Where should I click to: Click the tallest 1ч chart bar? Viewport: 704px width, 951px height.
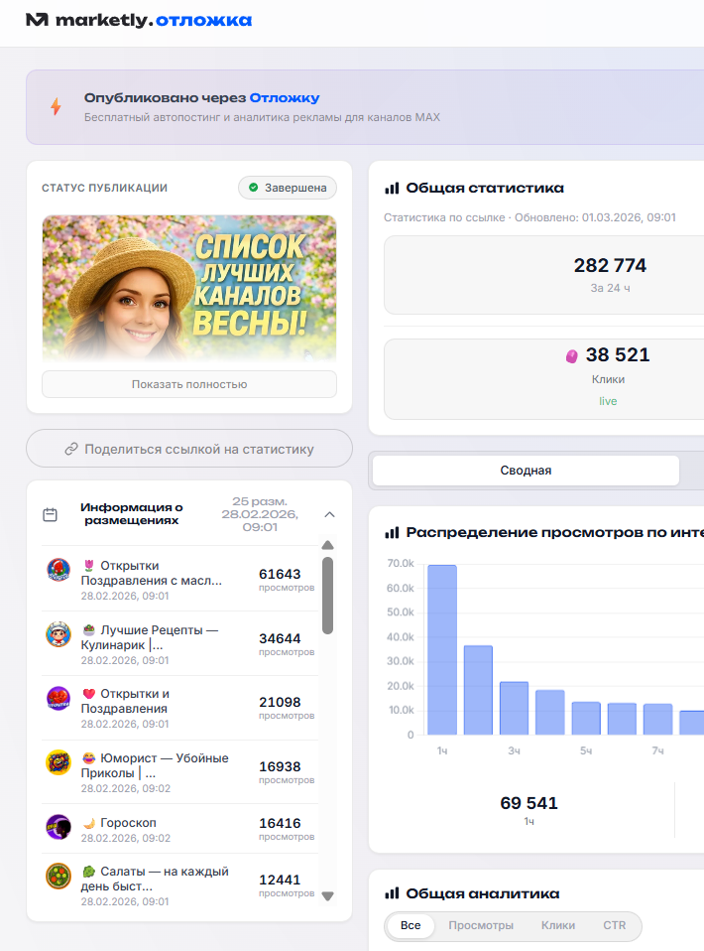442,649
